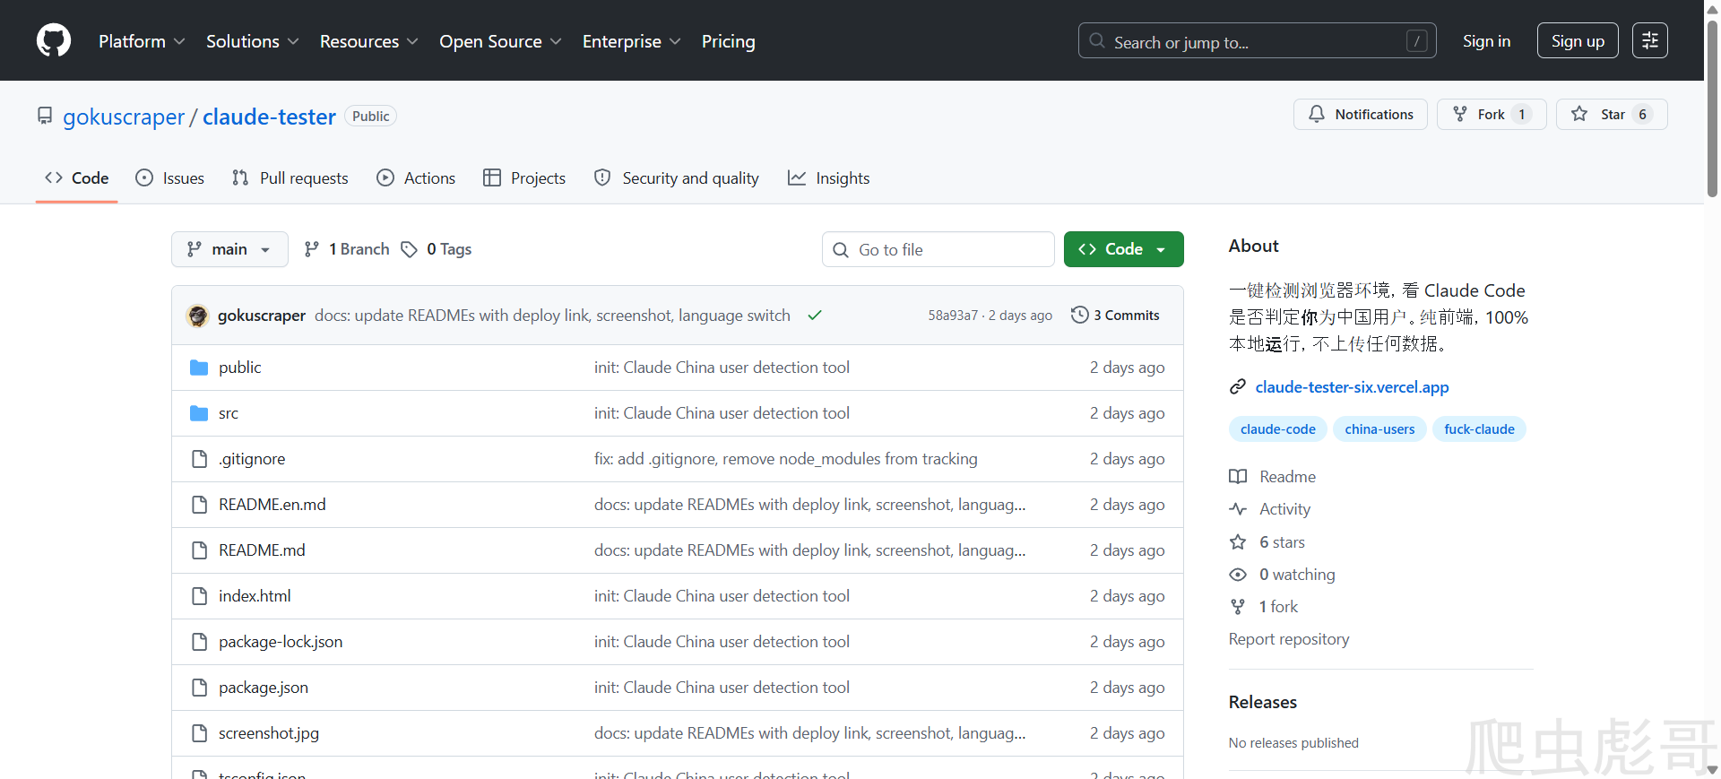
Task: Go to GitHub homepage via Octocat logo
Action: [54, 41]
